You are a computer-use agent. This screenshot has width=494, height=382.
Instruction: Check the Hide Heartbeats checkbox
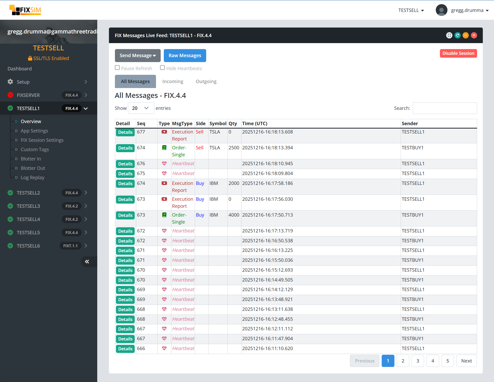(x=162, y=68)
